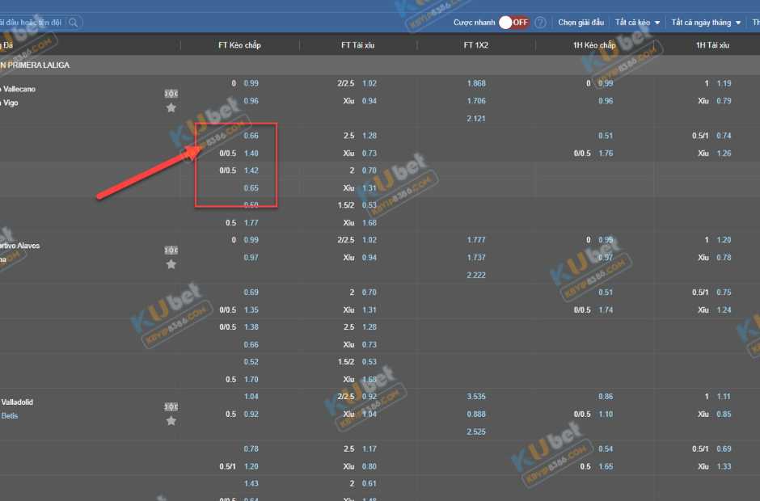Open the score stats icon for Vallecano match
Image resolution: width=760 pixels, height=501 pixels.
coord(171,93)
